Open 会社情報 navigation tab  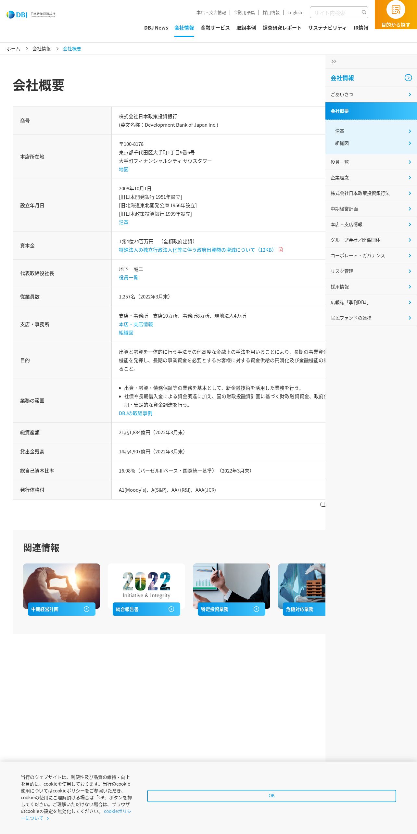[x=184, y=28]
